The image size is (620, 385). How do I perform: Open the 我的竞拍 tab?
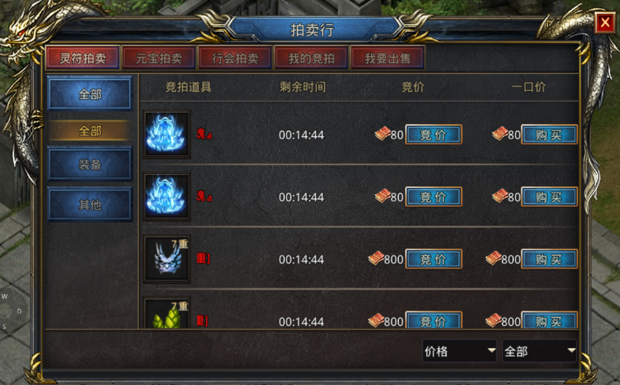(x=312, y=58)
